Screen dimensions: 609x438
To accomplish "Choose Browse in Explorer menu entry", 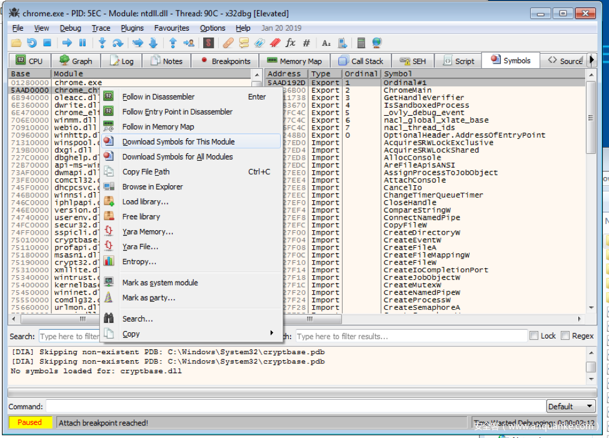I will point(191,186).
